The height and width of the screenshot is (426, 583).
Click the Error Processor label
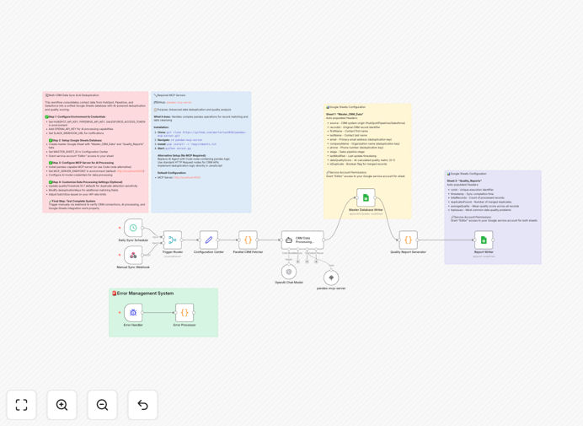click(185, 325)
